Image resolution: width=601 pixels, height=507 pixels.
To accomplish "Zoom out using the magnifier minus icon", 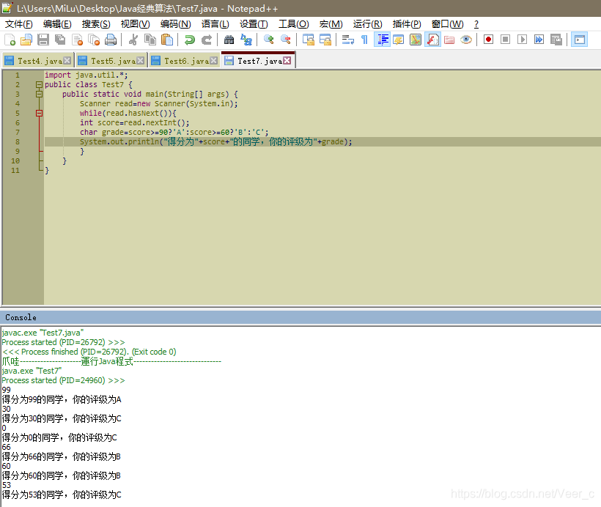I will tap(286, 40).
